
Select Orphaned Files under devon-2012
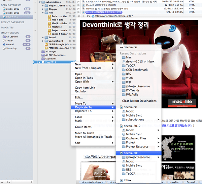pos(136,138)
